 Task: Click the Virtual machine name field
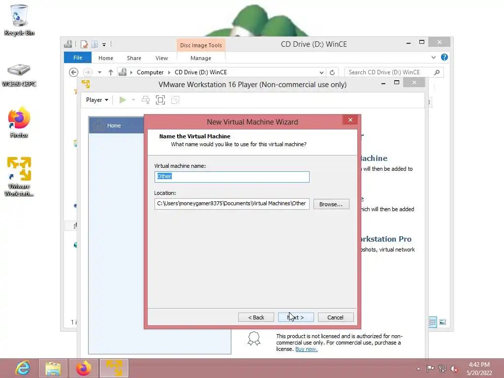point(232,177)
